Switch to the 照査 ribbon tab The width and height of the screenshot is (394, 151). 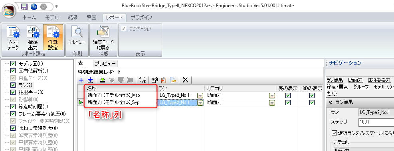(91, 18)
